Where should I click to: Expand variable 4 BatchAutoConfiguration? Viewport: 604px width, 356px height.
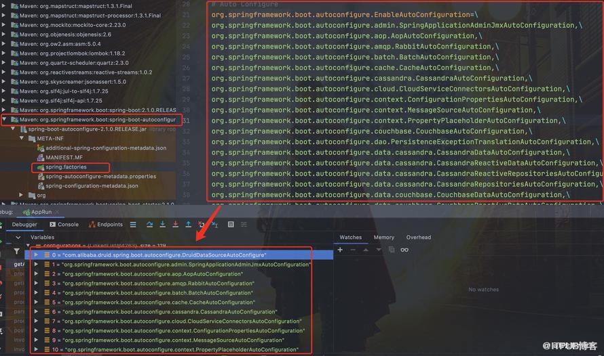36,292
